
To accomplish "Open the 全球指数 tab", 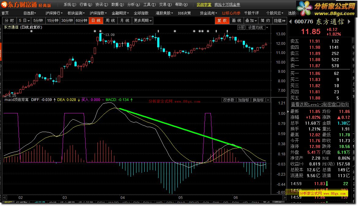I will [x=141, y=13].
